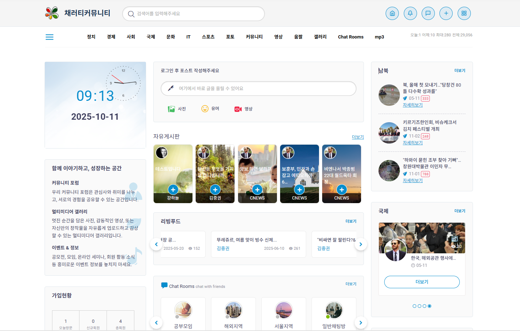Open 더보기 link next to 자유게시판
The width and height of the screenshot is (520, 331).
pos(358,137)
